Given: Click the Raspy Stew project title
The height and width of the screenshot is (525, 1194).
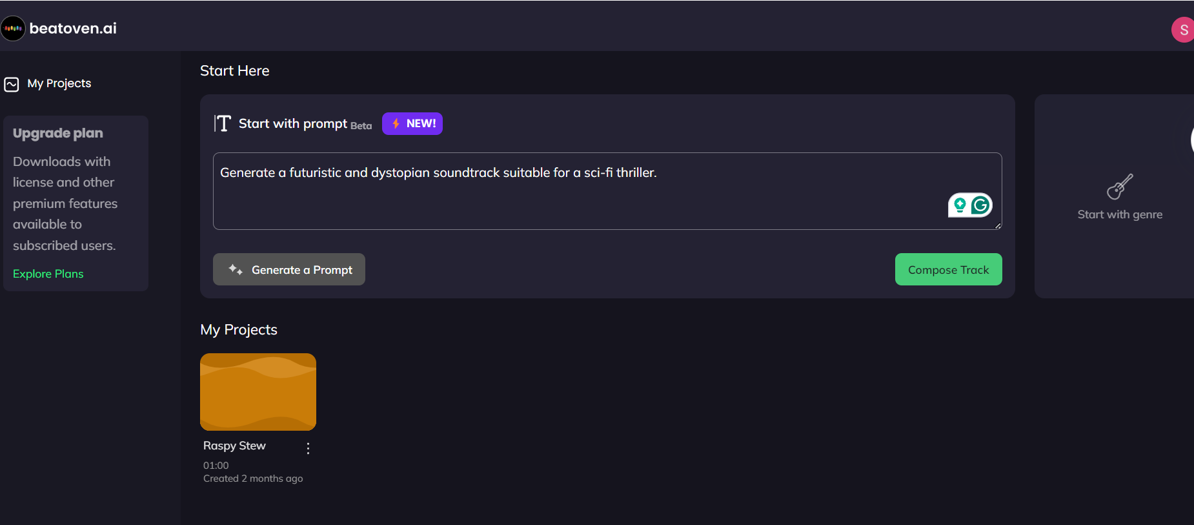Looking at the screenshot, I should tap(234, 446).
